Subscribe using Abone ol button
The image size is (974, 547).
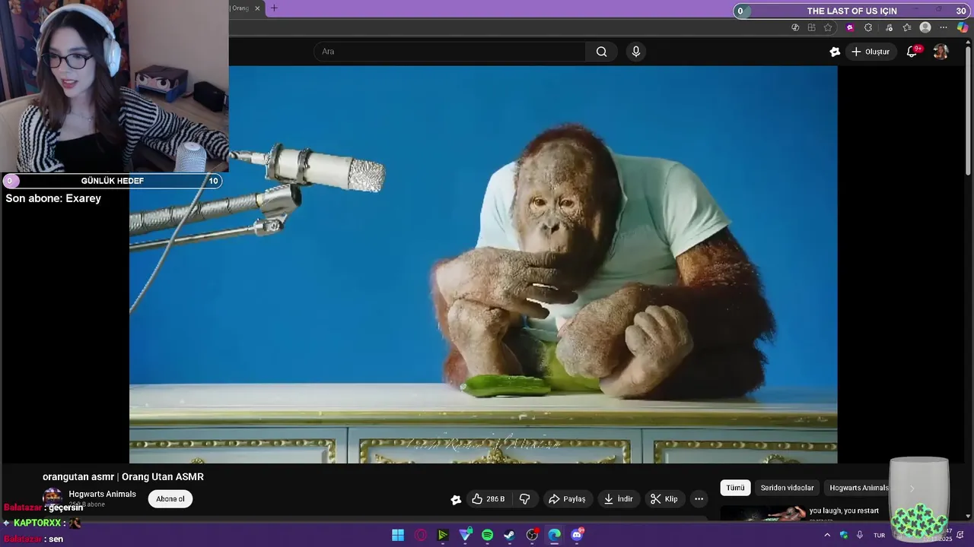[x=170, y=499]
